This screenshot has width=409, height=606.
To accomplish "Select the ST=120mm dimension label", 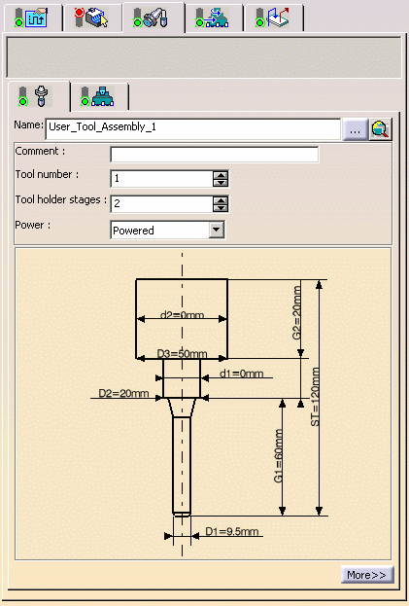I will 315,397.
